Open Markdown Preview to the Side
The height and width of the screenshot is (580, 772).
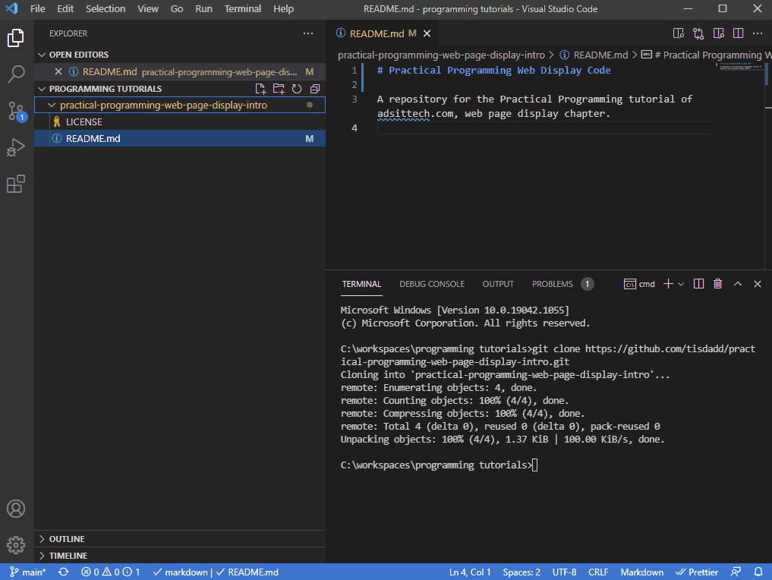click(718, 33)
